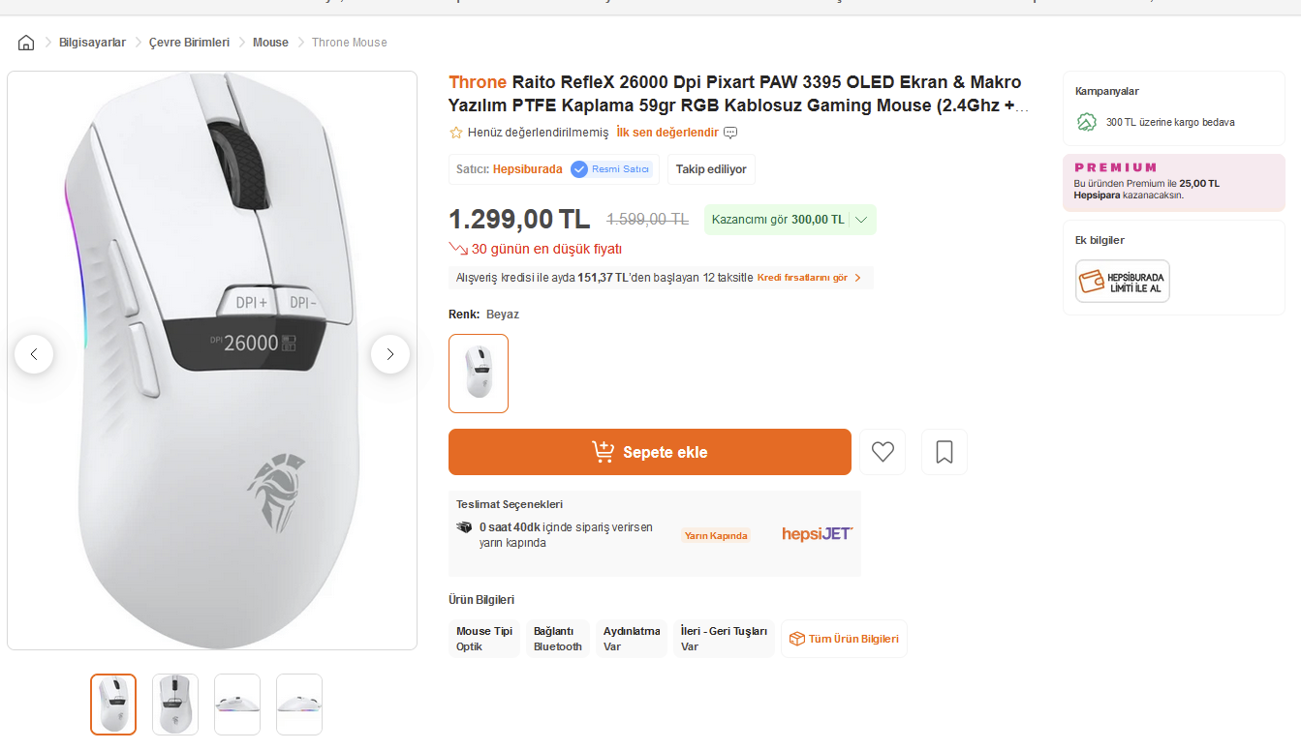Click the home icon in breadcrumb

coord(26,43)
